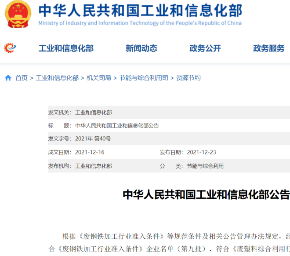Click the 中华人民共和国工业和信息化部 site title in the header
290x256 pixels.
(x=140, y=11)
